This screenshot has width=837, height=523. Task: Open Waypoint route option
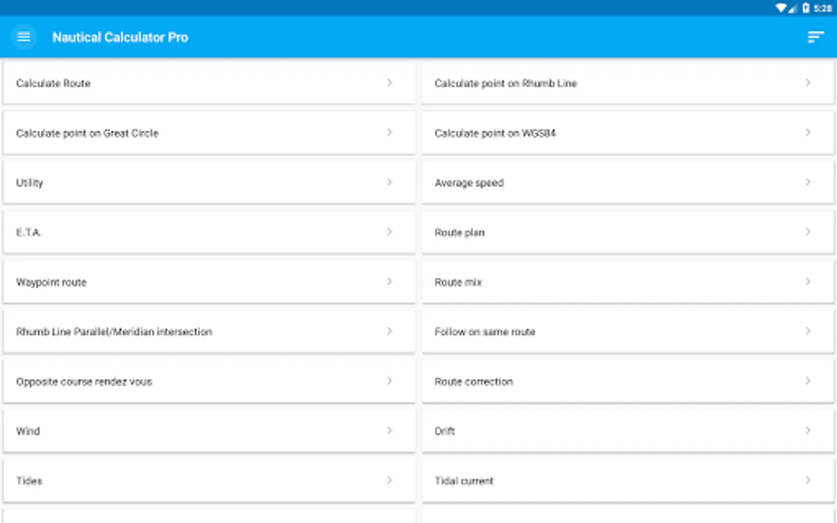[51, 282]
